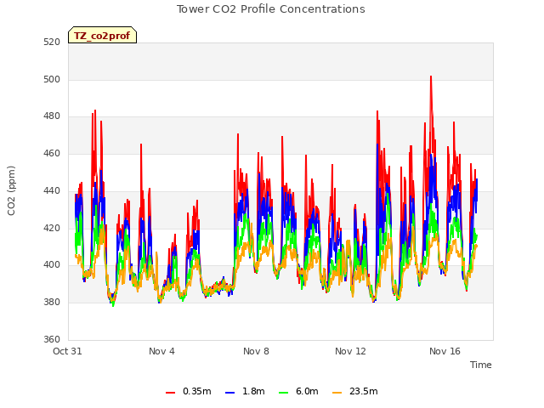Image resolution: width=544 pixels, height=408 pixels.
Task: Click the 460 y-axis tick value
Action: click(52, 153)
